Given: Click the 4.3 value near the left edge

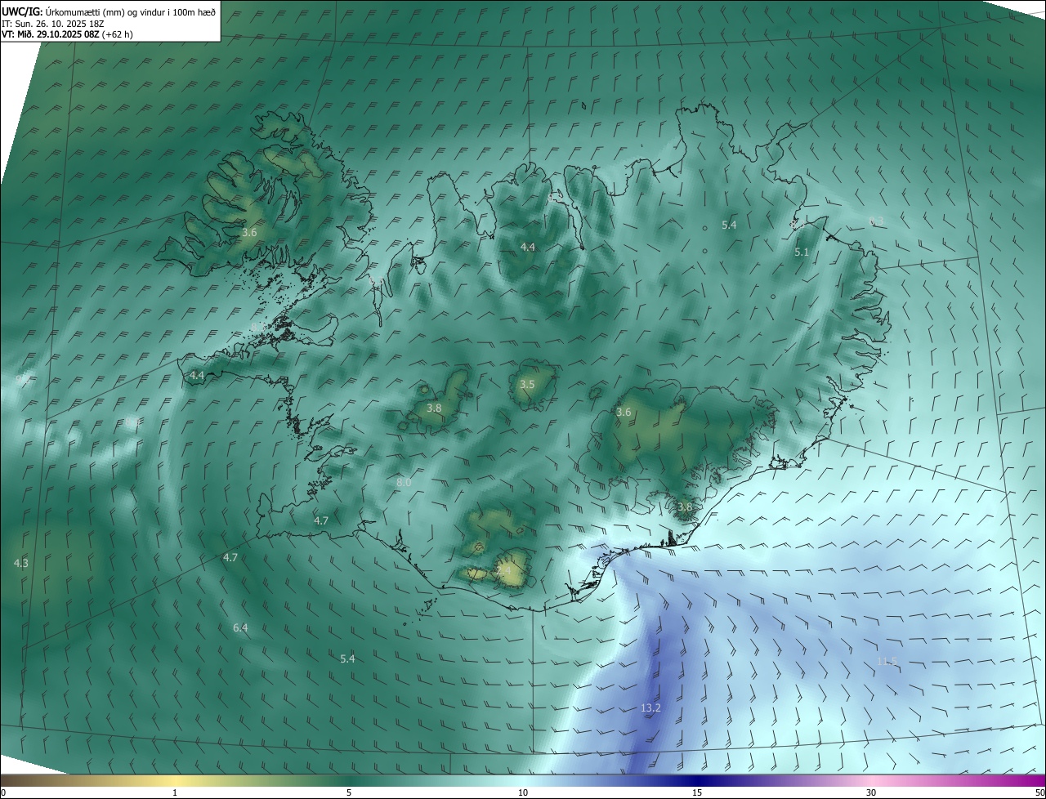Looking at the screenshot, I should pos(21,563).
